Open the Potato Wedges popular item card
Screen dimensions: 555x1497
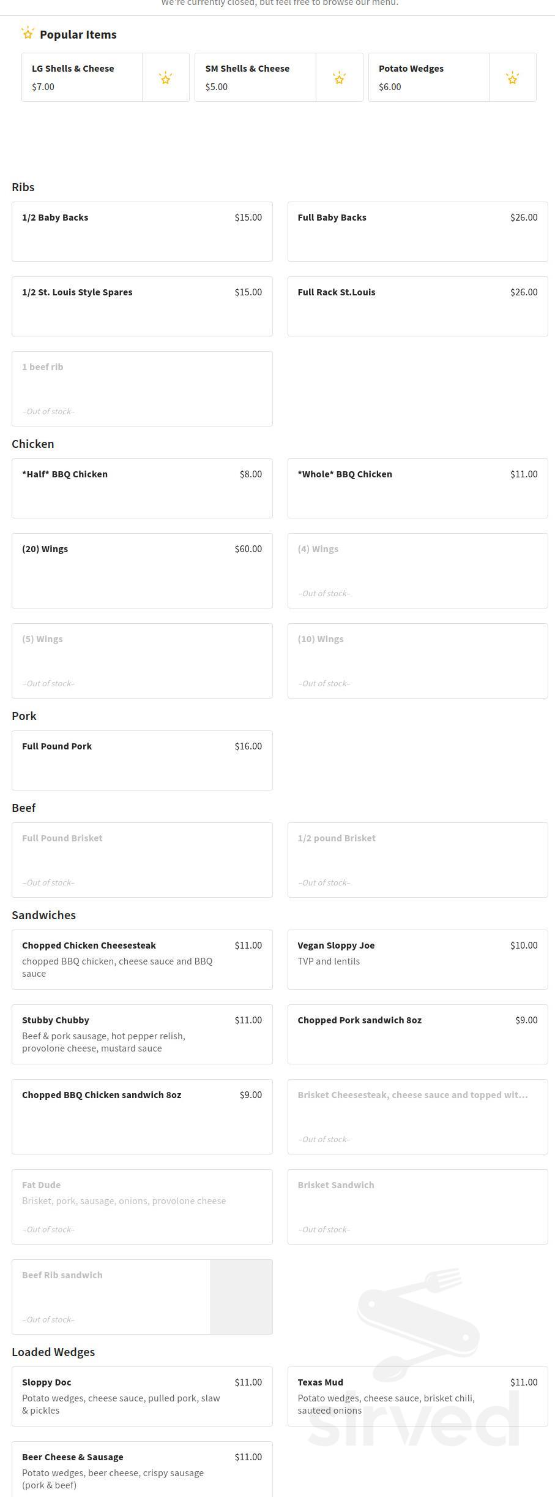[x=428, y=77]
